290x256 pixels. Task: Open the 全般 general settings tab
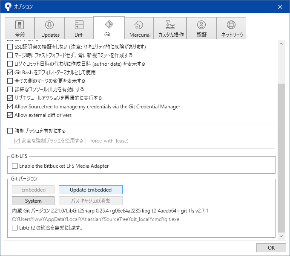tap(20, 28)
